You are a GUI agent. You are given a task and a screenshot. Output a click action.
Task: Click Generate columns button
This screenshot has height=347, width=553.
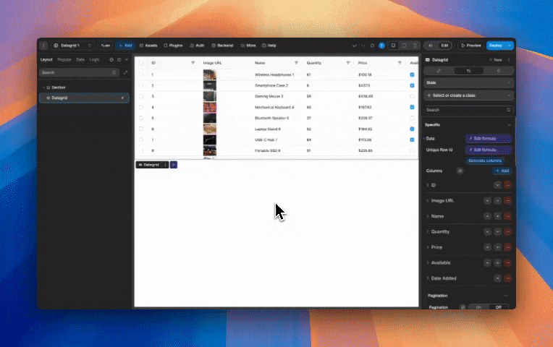tap(485, 160)
